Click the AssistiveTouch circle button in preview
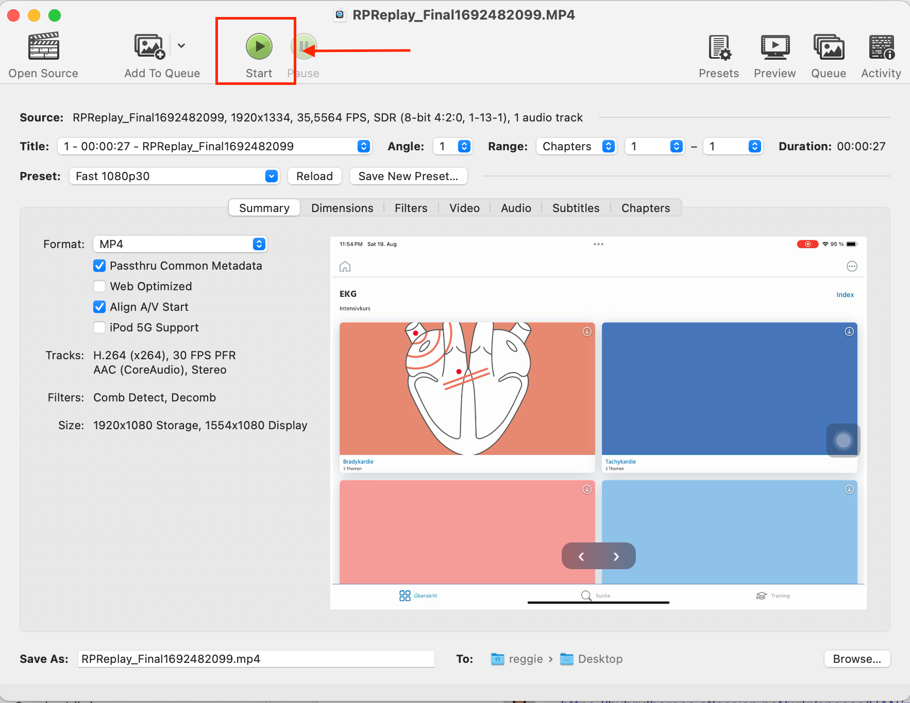Screen dimensions: 910x703 (x=844, y=441)
